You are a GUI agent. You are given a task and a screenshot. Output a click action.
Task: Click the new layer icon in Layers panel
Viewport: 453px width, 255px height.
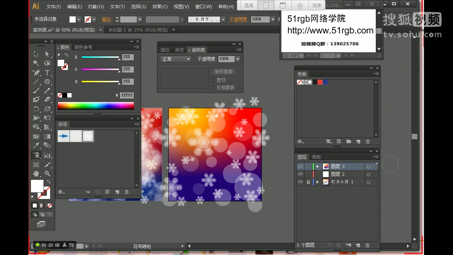pos(358,245)
